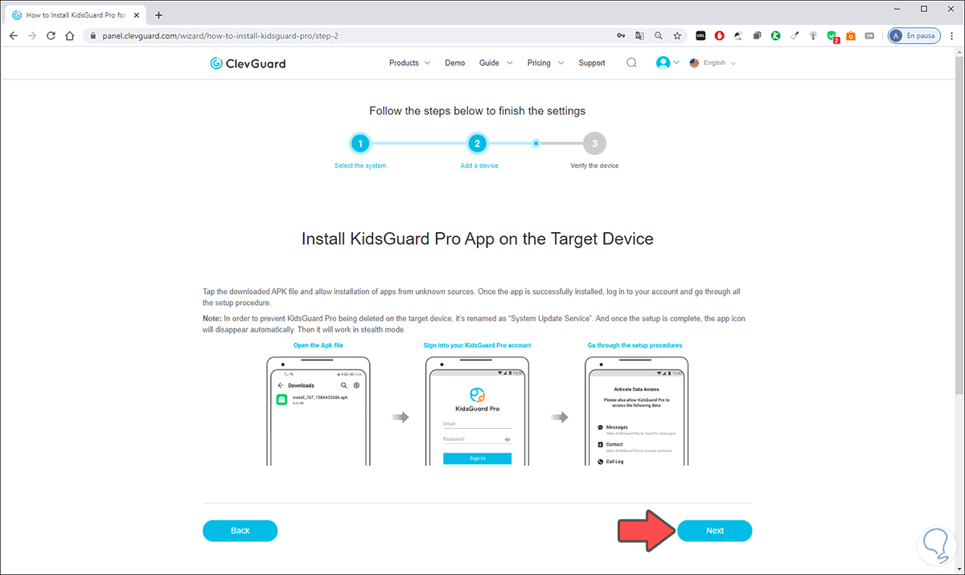Viewport: 965px width, 575px height.
Task: Click the En pausa profile button
Action: pyautogui.click(x=914, y=35)
